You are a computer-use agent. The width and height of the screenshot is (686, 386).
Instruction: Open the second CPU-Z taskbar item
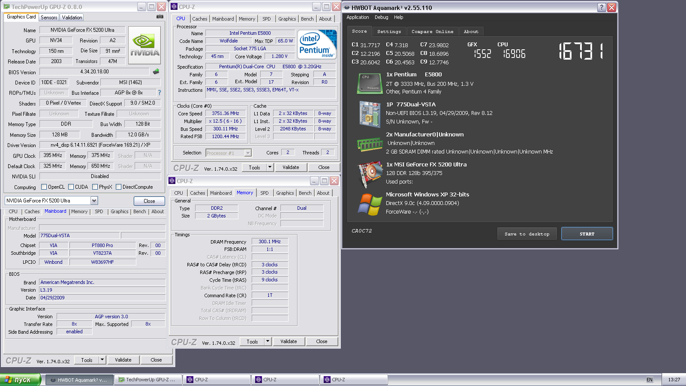tap(286, 380)
